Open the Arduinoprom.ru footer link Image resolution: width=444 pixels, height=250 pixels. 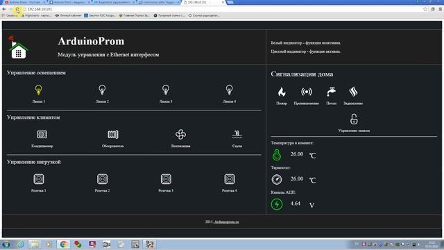tap(227, 222)
